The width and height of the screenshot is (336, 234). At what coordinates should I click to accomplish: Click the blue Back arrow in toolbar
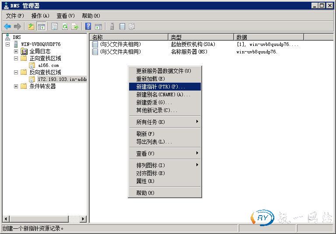pyautogui.click(x=7, y=27)
